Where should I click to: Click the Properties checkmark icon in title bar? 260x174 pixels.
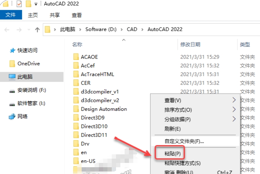point(19,4)
